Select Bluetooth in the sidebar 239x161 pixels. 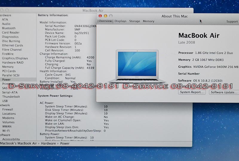coord(9,28)
